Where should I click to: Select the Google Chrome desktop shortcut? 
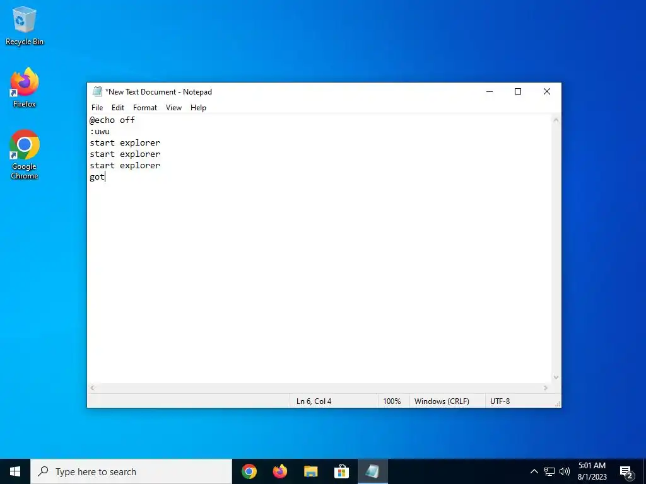tap(25, 154)
